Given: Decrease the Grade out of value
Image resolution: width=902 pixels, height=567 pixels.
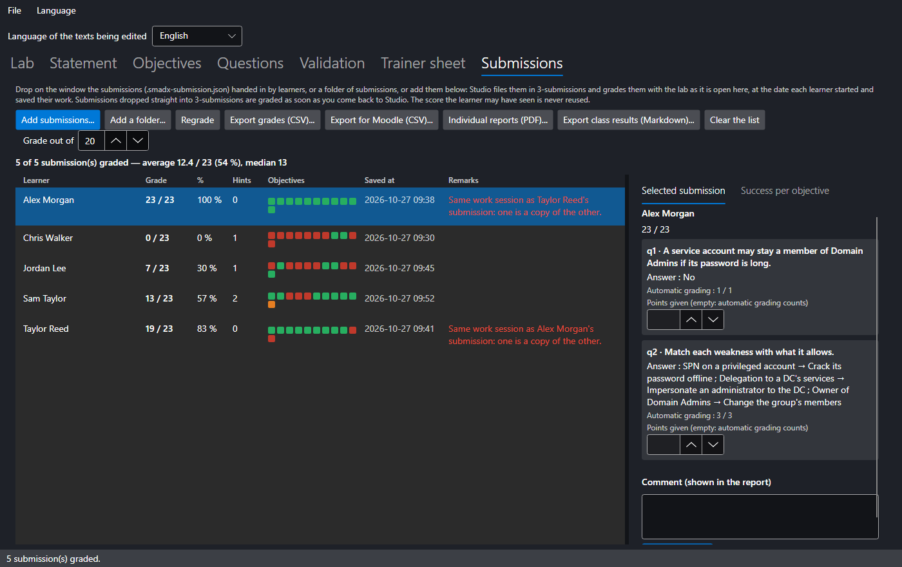Looking at the screenshot, I should tap(137, 140).
